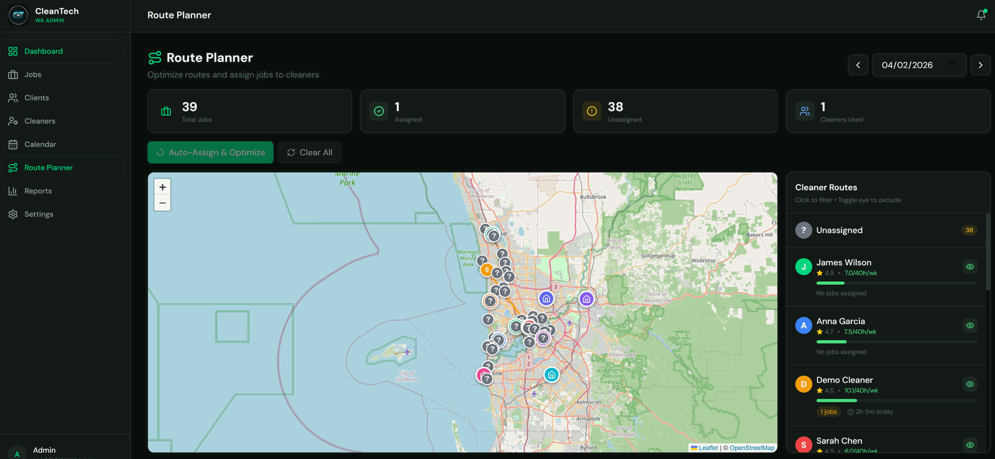Click Demo Cleaner's '10.1/40h/wk' text
995x459 pixels.
(861, 391)
